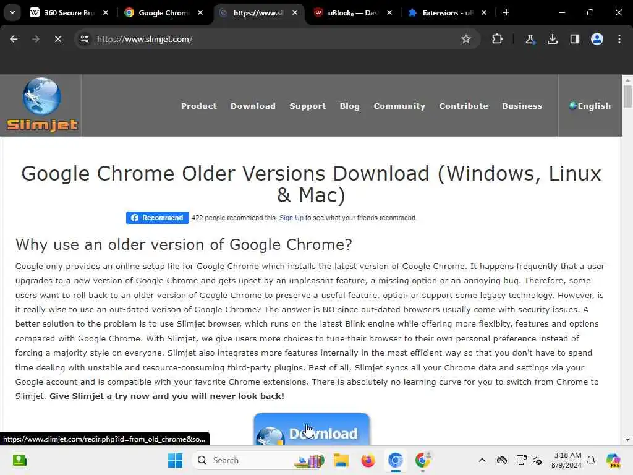This screenshot has height=475, width=633.
Task: Open the profile avatar menu
Action: [x=597, y=39]
